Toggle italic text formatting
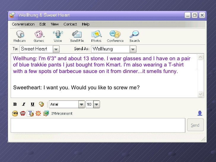The image size is (216, 162). [24, 104]
